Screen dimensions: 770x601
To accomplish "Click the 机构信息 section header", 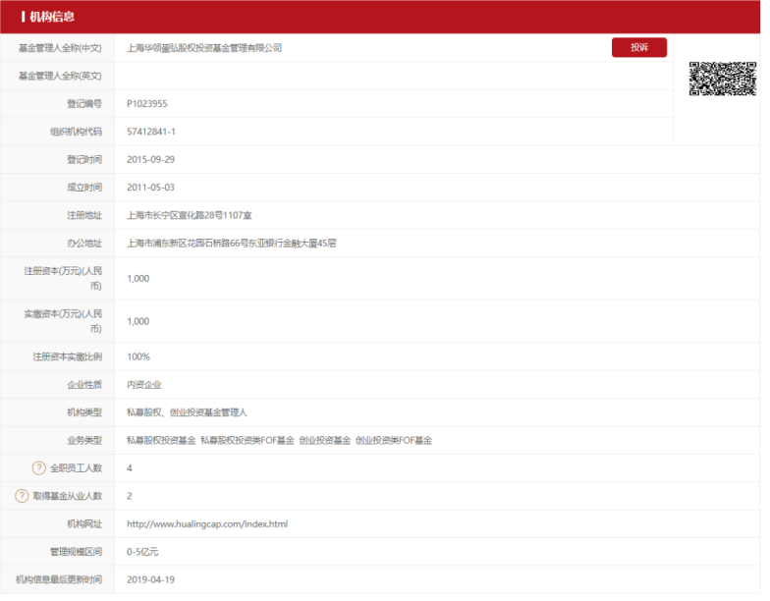I will [x=53, y=17].
